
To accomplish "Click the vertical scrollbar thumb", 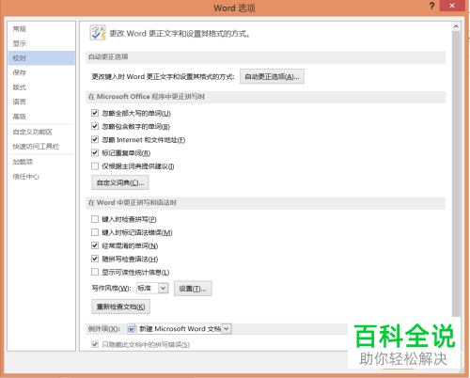I will coord(456,173).
